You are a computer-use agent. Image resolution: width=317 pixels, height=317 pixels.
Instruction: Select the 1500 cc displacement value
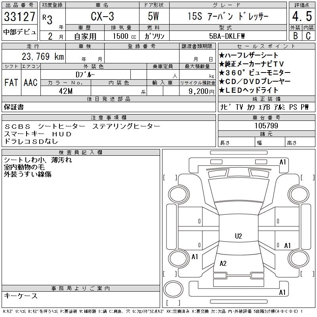coord(124,36)
